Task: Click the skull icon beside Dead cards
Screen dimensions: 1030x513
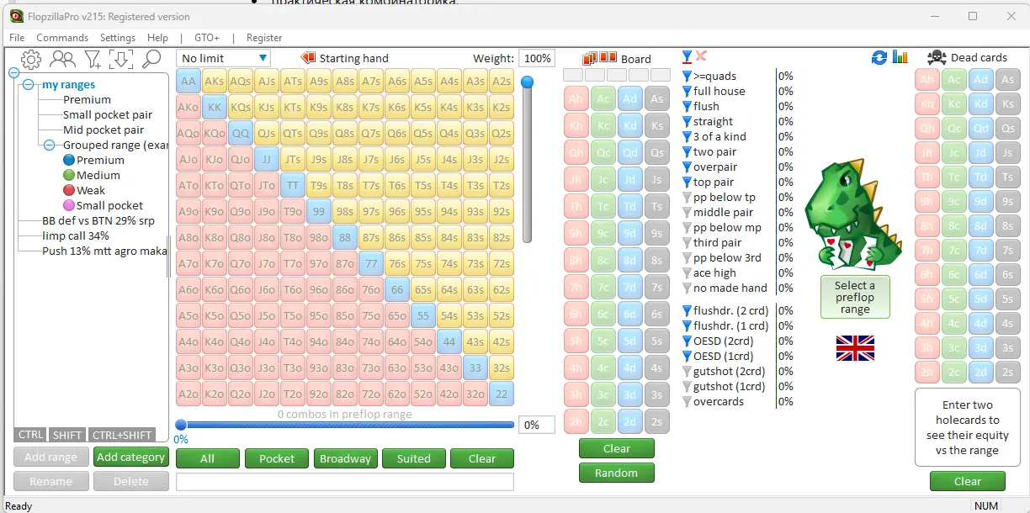Action: (x=937, y=57)
